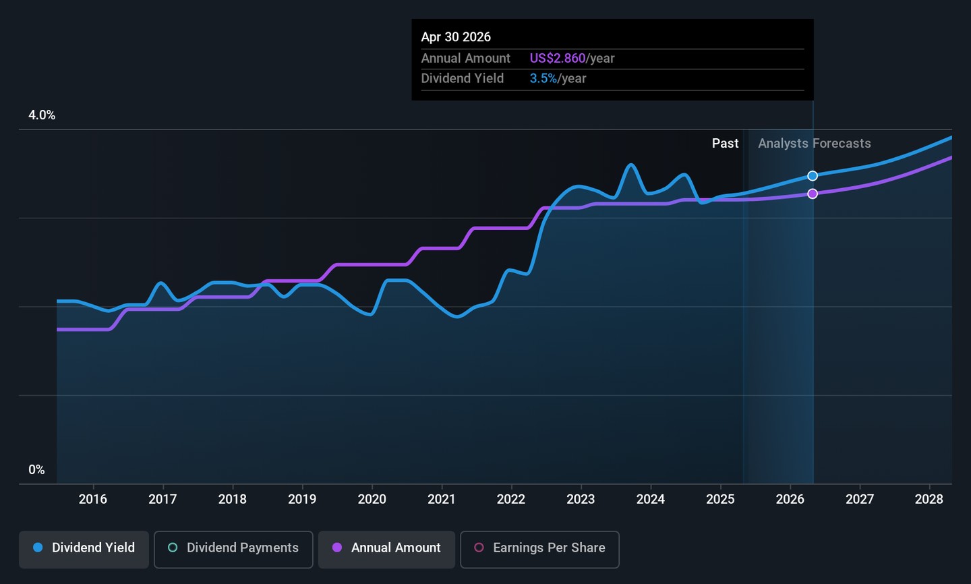The image size is (971, 584).
Task: Click the 2023 x-axis year label
Action: [581, 499]
